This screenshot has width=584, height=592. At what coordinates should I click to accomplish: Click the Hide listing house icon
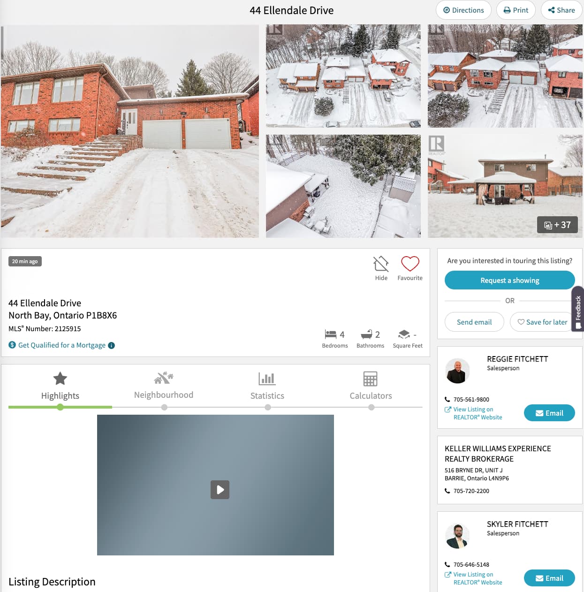(381, 264)
